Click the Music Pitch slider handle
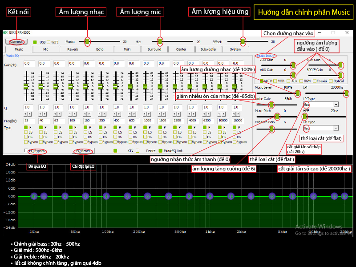Viewport: 356px width, 267px height. pos(277,117)
